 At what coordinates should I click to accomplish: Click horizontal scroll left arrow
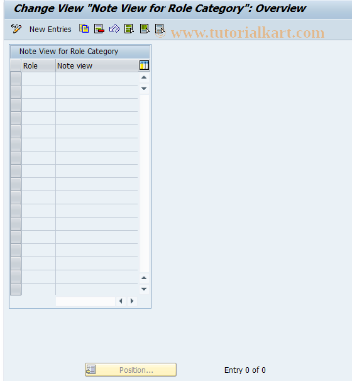pyautogui.click(x=121, y=301)
